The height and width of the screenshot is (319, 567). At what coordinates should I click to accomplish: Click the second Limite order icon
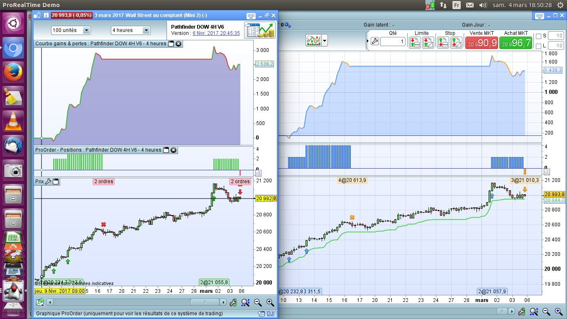click(428, 42)
